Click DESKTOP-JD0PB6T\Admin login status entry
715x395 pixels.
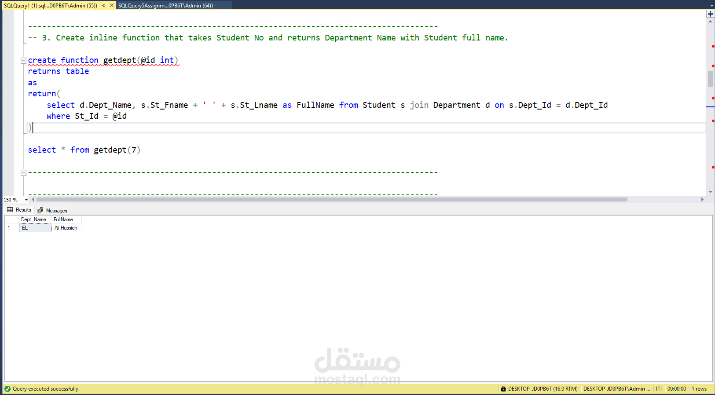pos(616,389)
